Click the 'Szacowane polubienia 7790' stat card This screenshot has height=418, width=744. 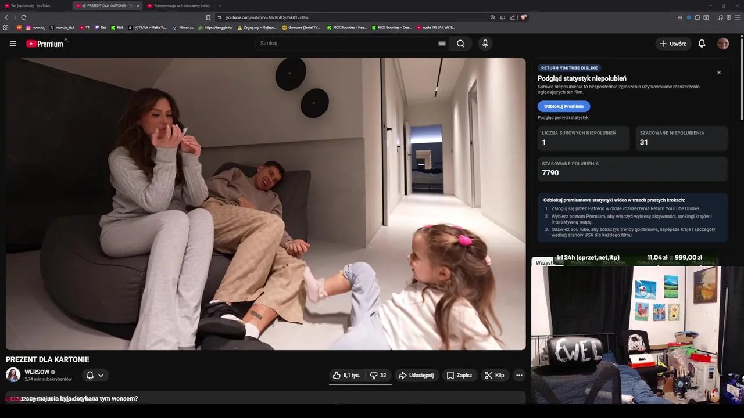click(632, 169)
